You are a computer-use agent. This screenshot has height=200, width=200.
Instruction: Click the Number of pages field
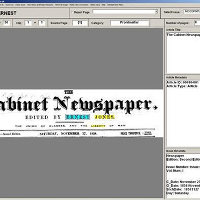[197, 23]
